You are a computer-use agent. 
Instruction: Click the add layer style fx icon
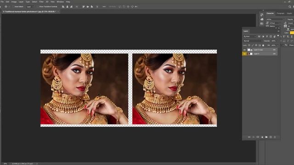click(254, 137)
